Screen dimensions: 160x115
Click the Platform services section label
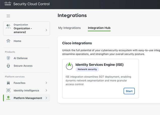(x=15, y=77)
